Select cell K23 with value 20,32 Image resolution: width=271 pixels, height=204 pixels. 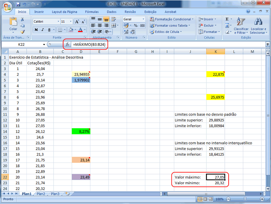click(215, 183)
